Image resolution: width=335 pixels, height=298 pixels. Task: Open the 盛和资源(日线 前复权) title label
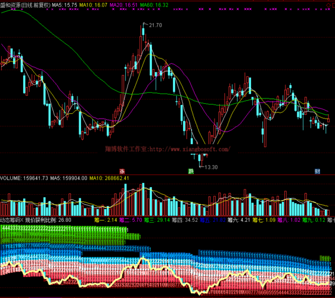coord(25,5)
